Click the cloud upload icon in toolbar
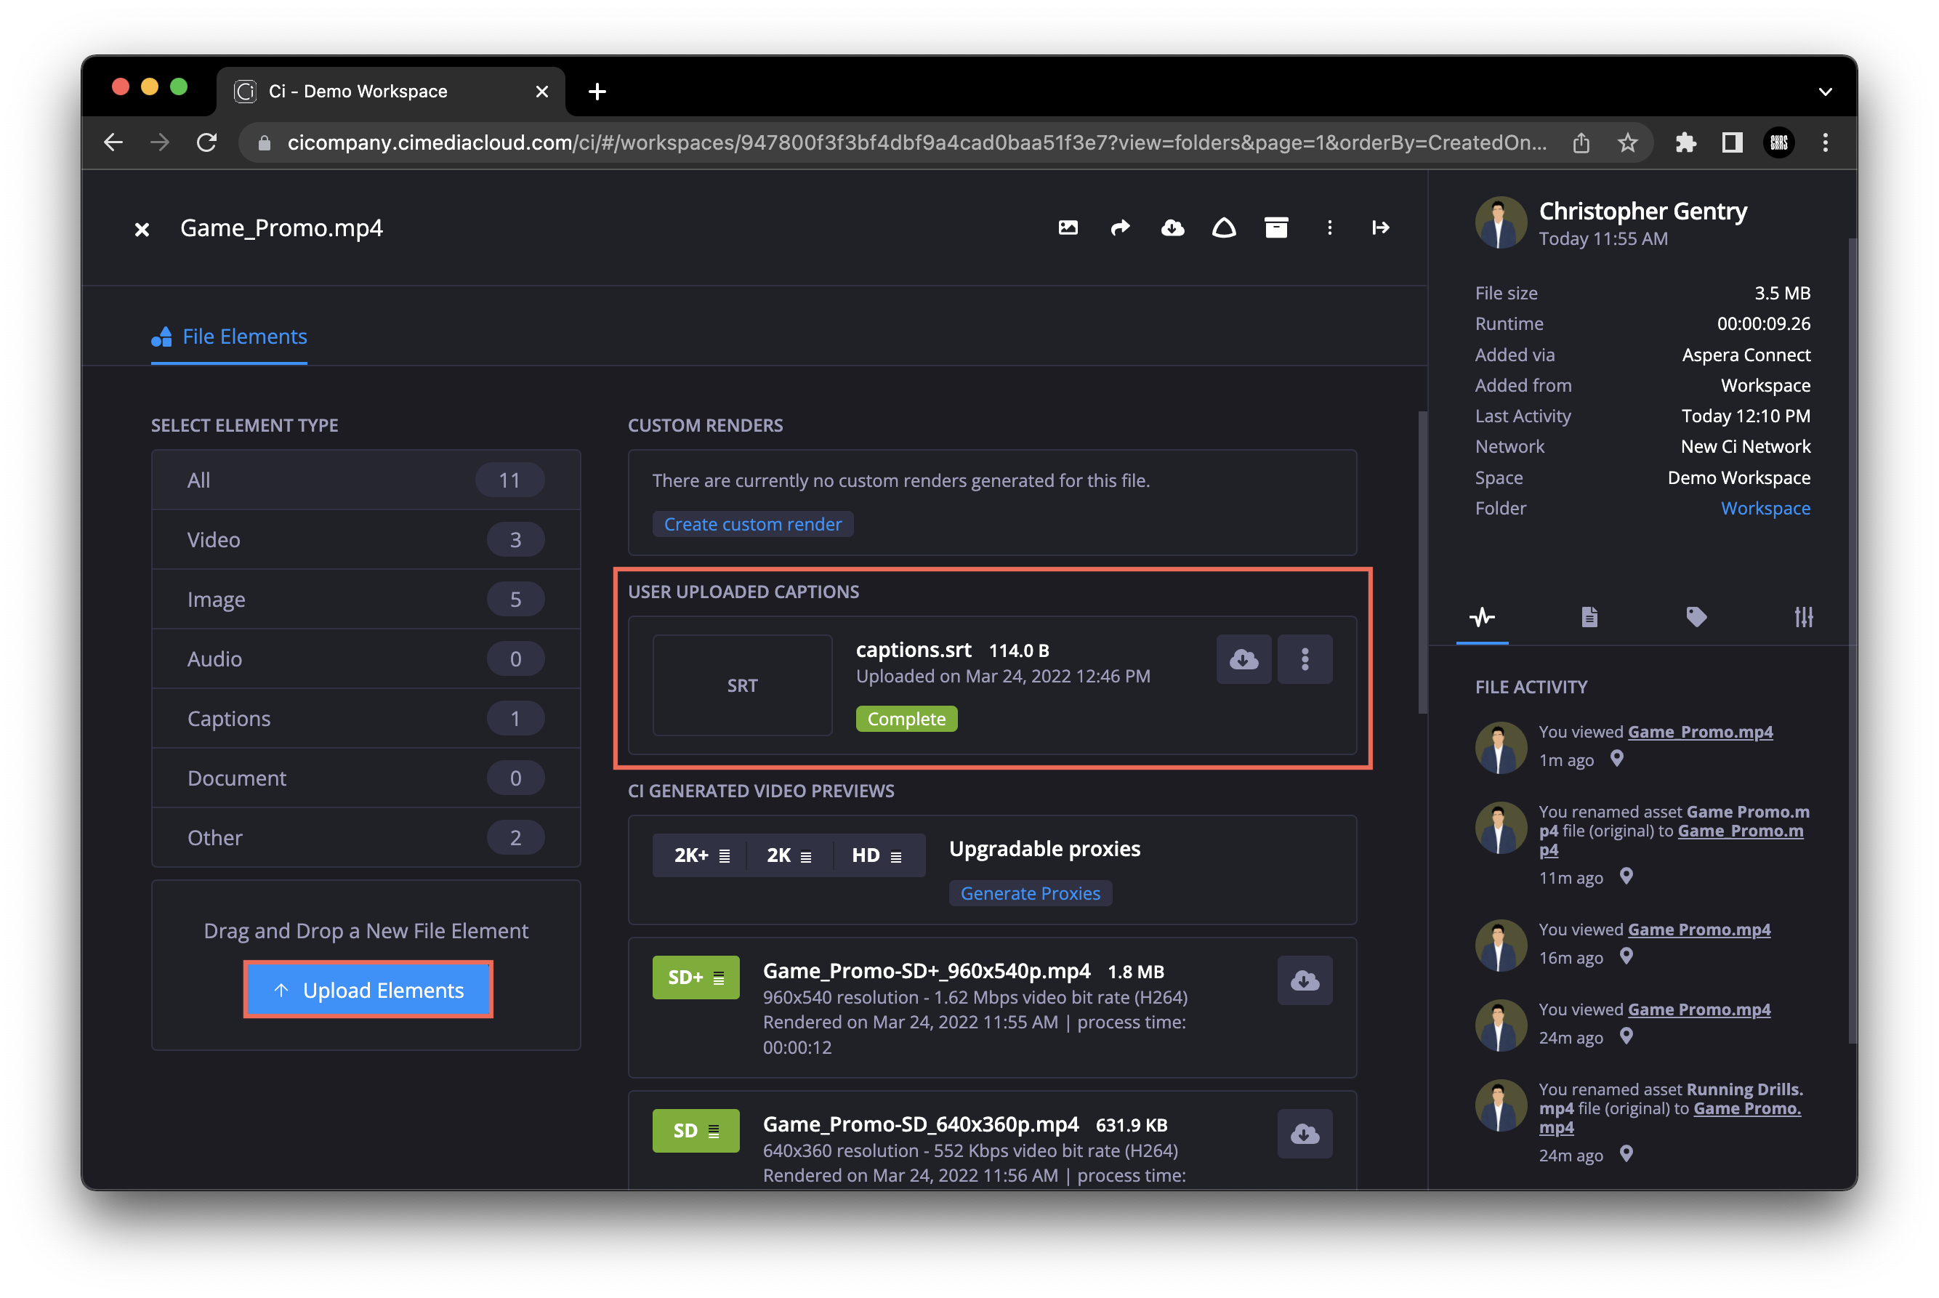 [x=1173, y=227]
